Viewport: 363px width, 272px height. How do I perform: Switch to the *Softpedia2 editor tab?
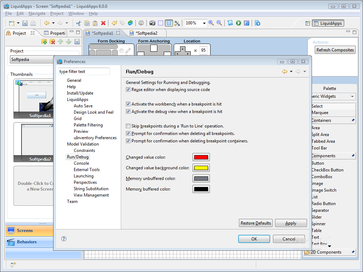tap(146, 33)
